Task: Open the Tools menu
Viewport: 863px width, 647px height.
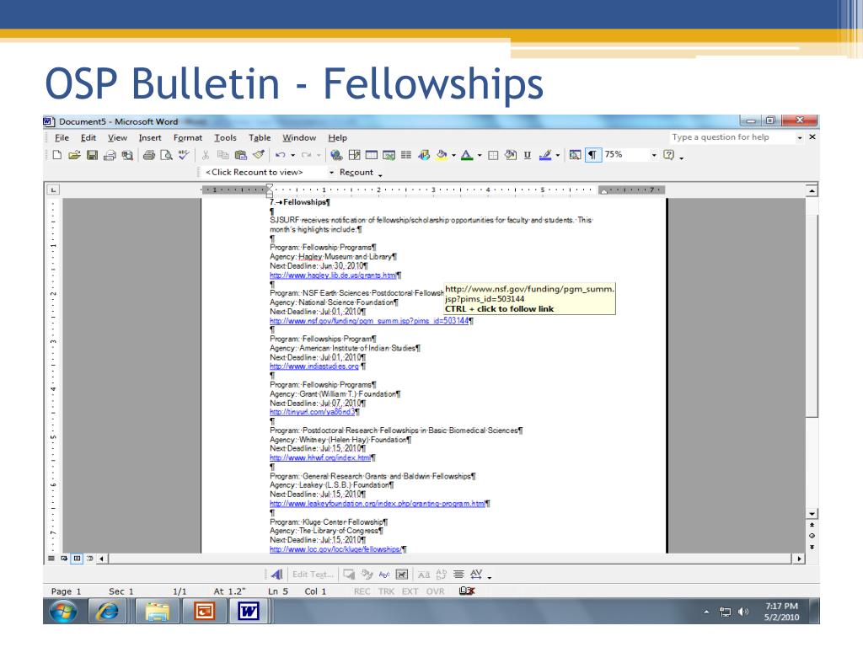Action: coord(225,137)
